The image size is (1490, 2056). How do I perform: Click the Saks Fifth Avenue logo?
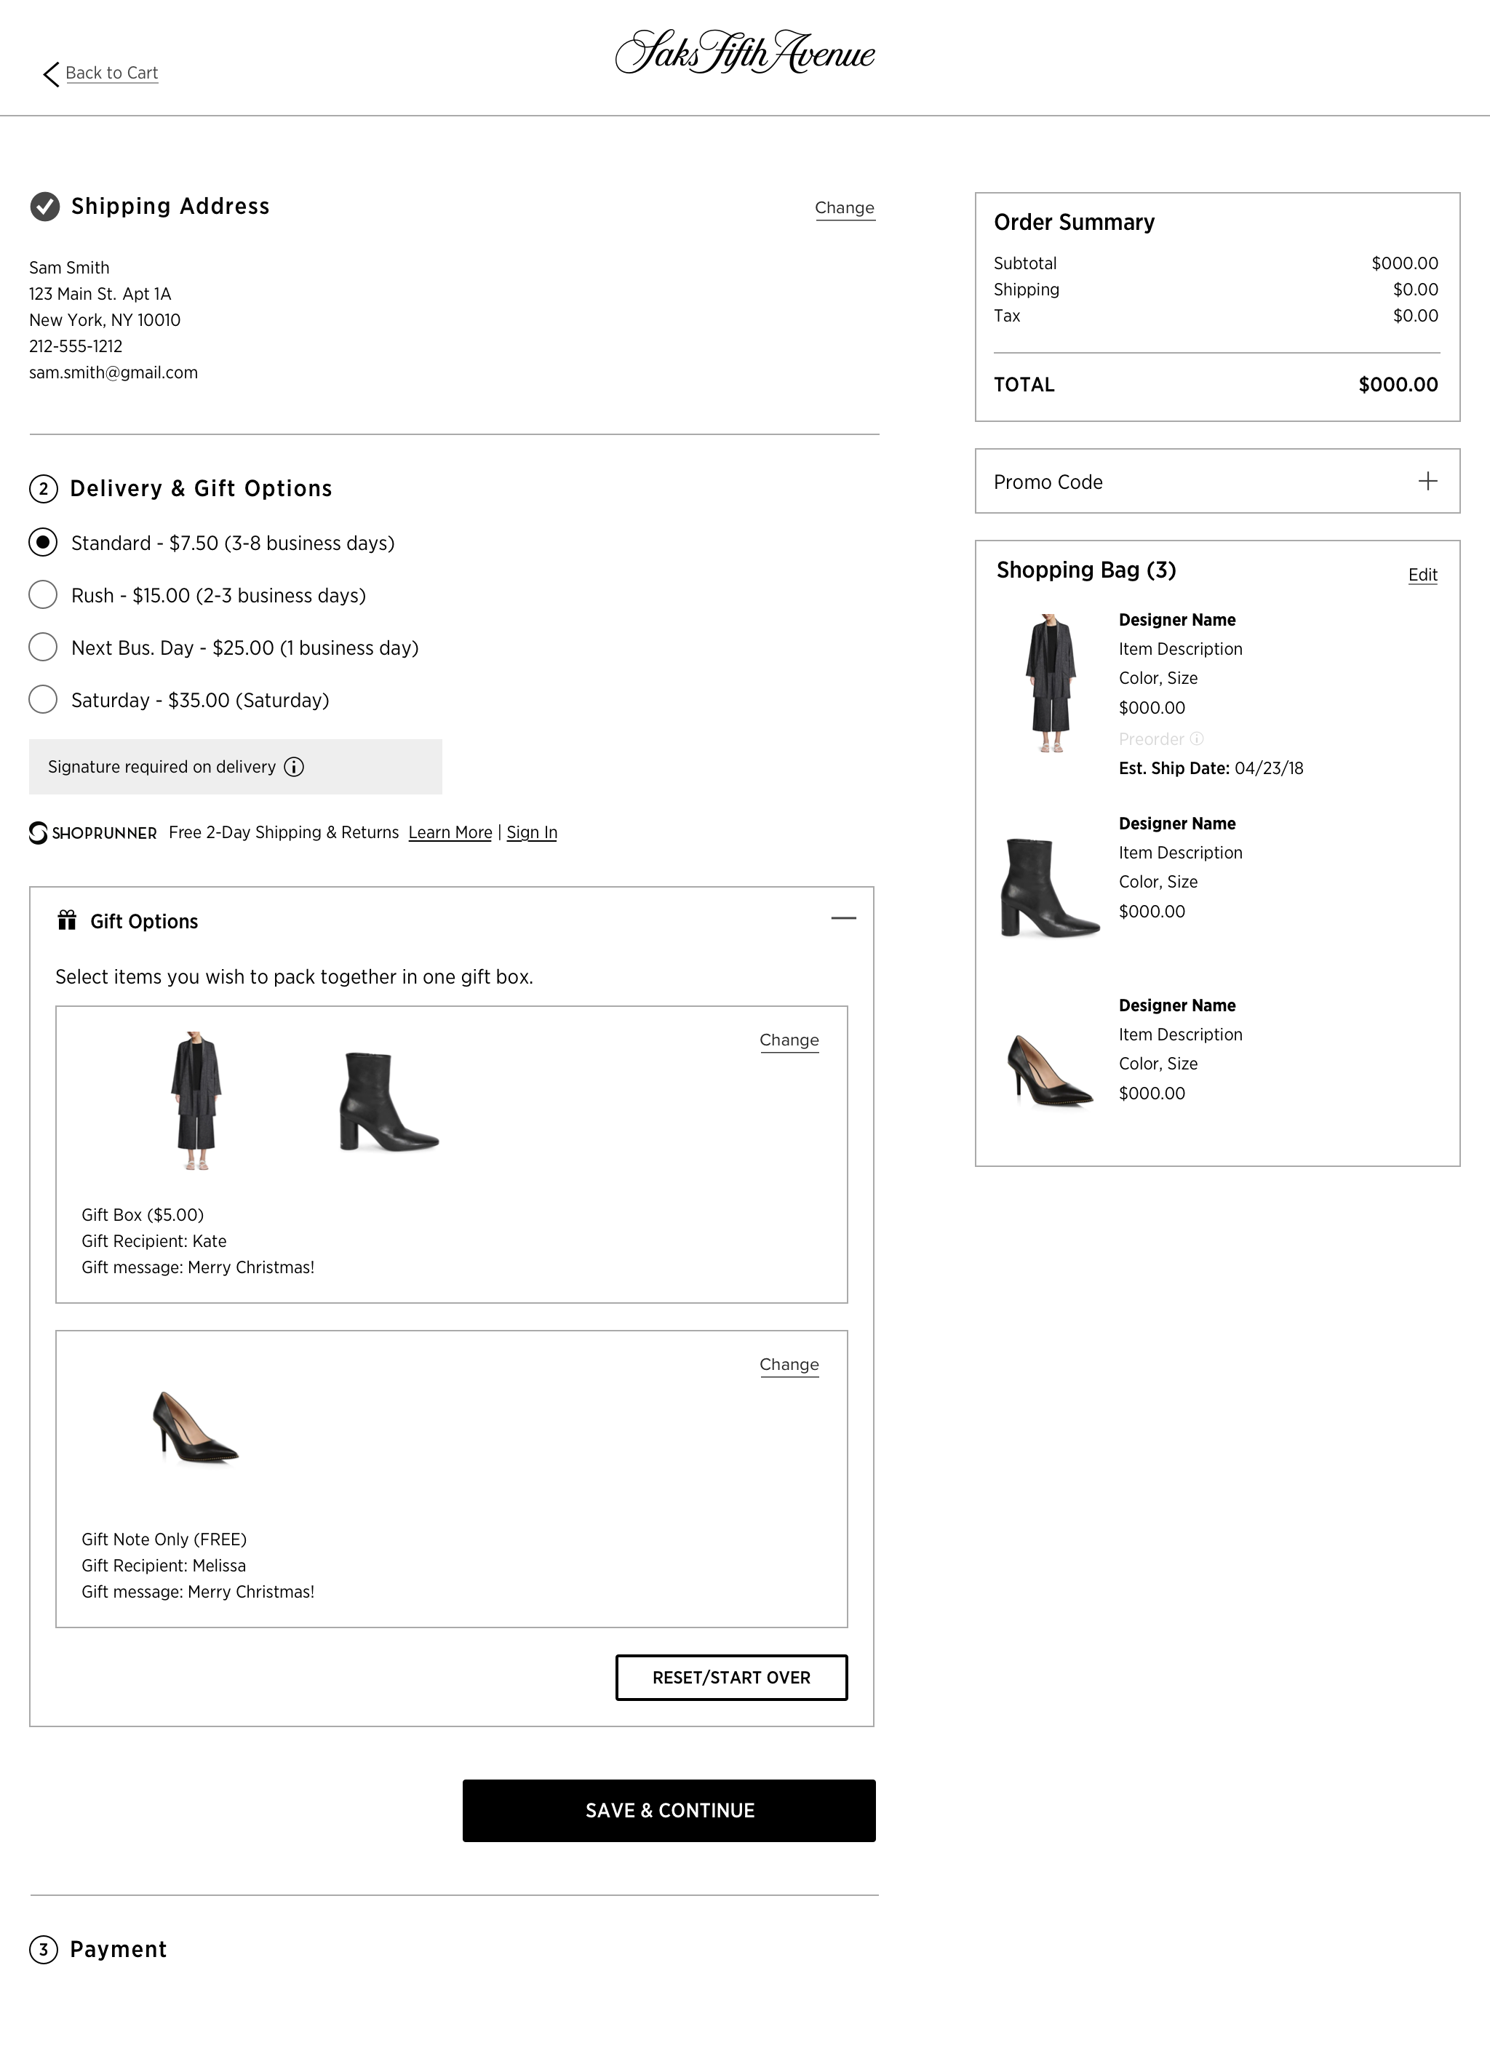click(745, 52)
